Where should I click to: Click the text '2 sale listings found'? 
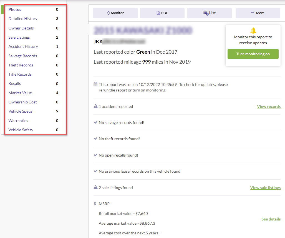click(x=116, y=188)
